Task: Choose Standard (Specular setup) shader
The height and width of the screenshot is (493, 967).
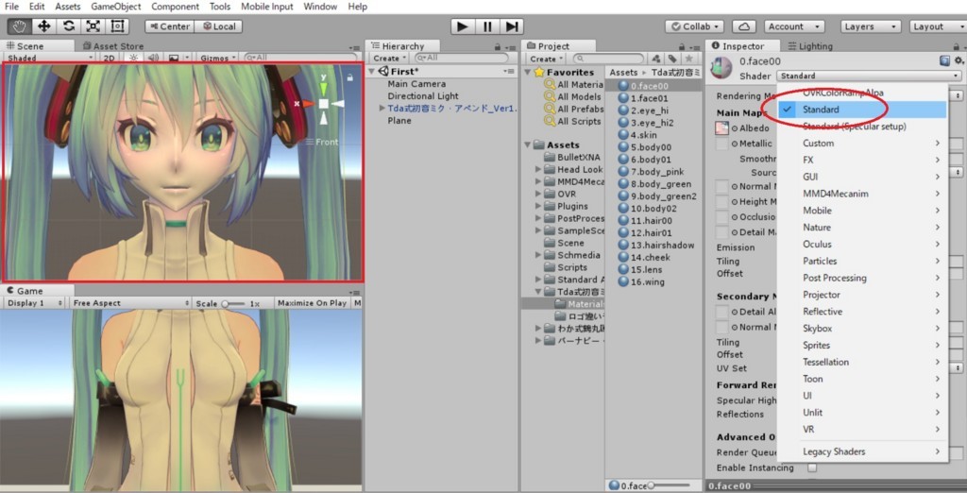Action: click(x=861, y=127)
